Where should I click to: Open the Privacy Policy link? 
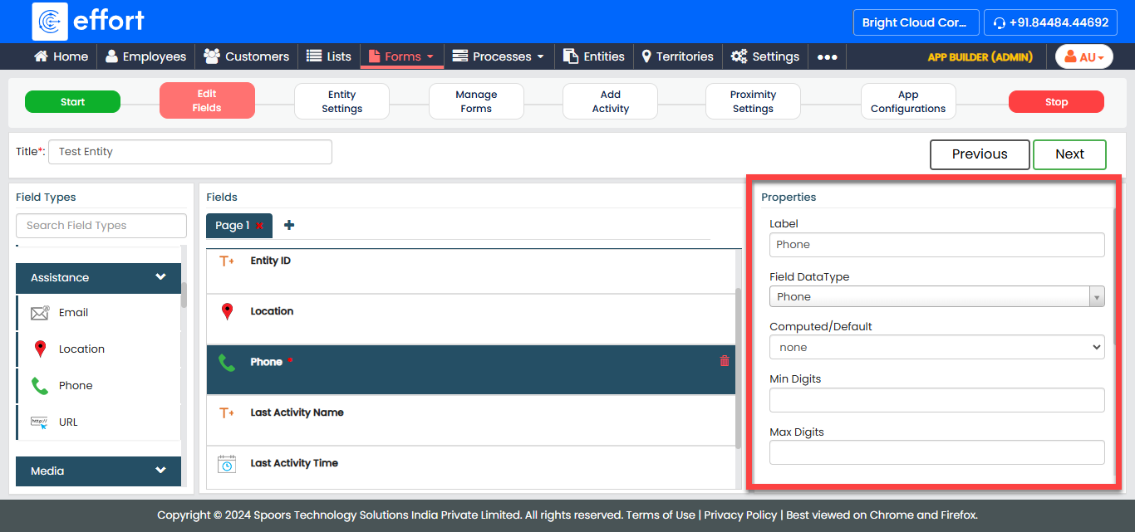pyautogui.click(x=740, y=515)
